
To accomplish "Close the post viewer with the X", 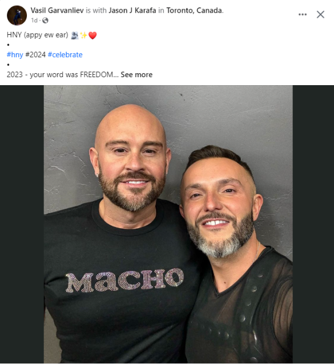I will 320,14.
